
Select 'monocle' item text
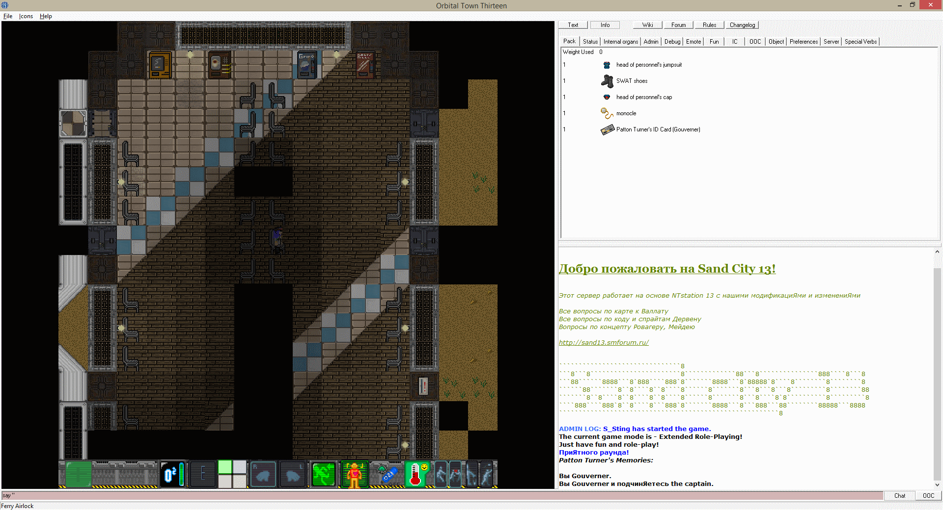click(x=626, y=113)
